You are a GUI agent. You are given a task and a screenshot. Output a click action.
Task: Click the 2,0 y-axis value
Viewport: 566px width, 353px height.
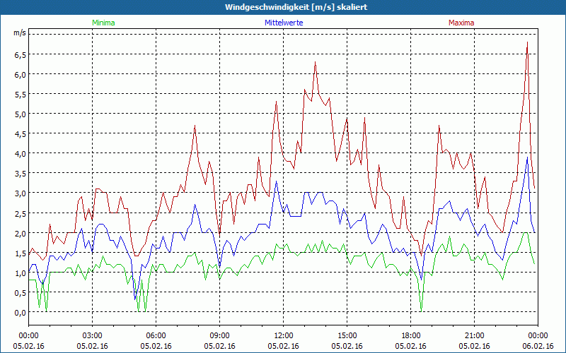pyautogui.click(x=20, y=233)
